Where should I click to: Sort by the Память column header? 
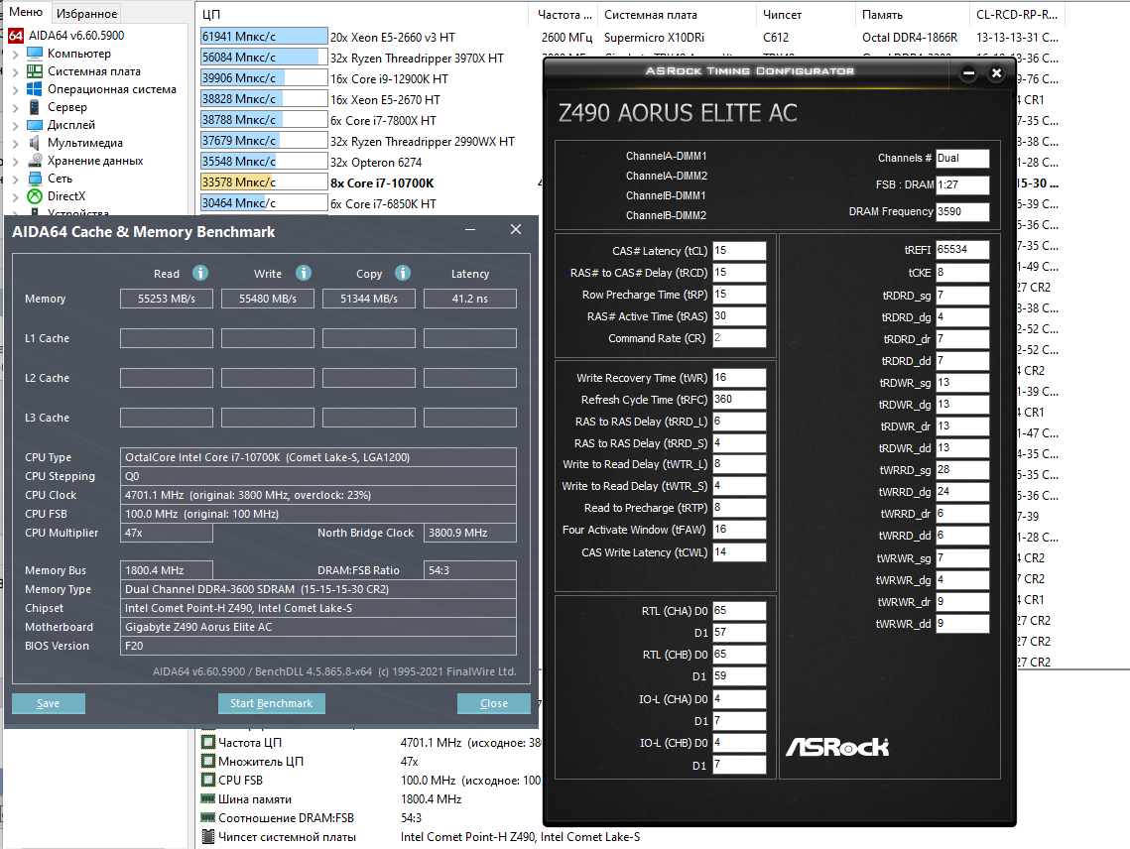click(x=913, y=15)
